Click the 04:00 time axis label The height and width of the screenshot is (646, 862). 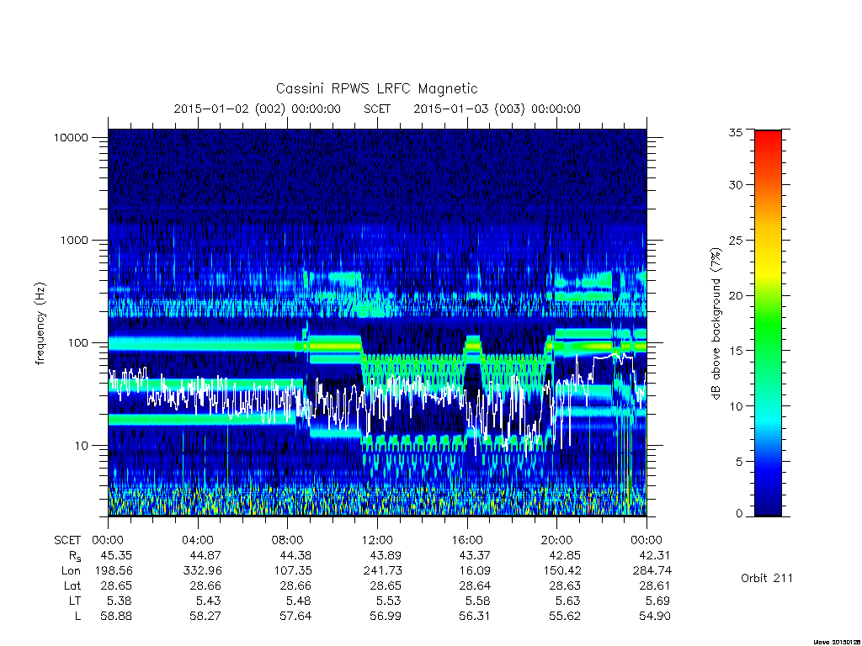point(198,540)
